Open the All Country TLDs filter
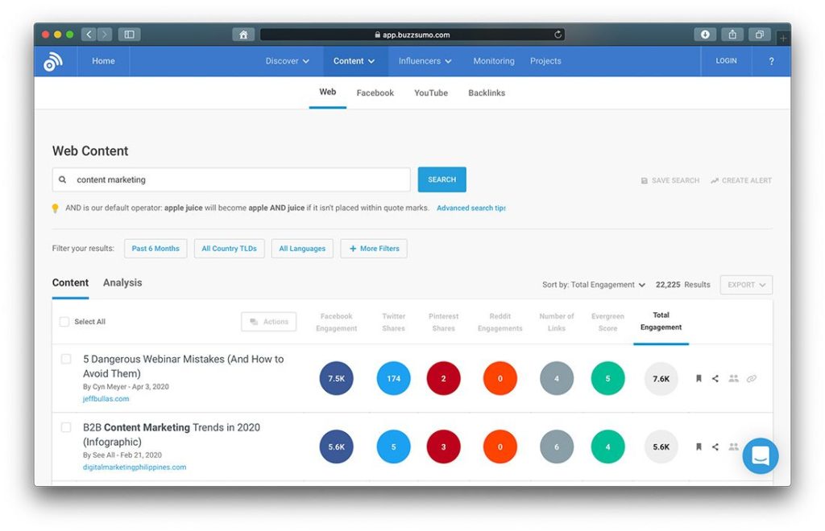Viewport: 825px width, 531px height. pos(230,249)
